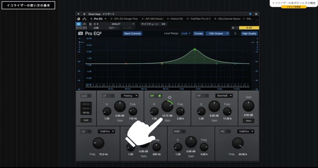Click the sidechain input arrow icon

point(163,24)
